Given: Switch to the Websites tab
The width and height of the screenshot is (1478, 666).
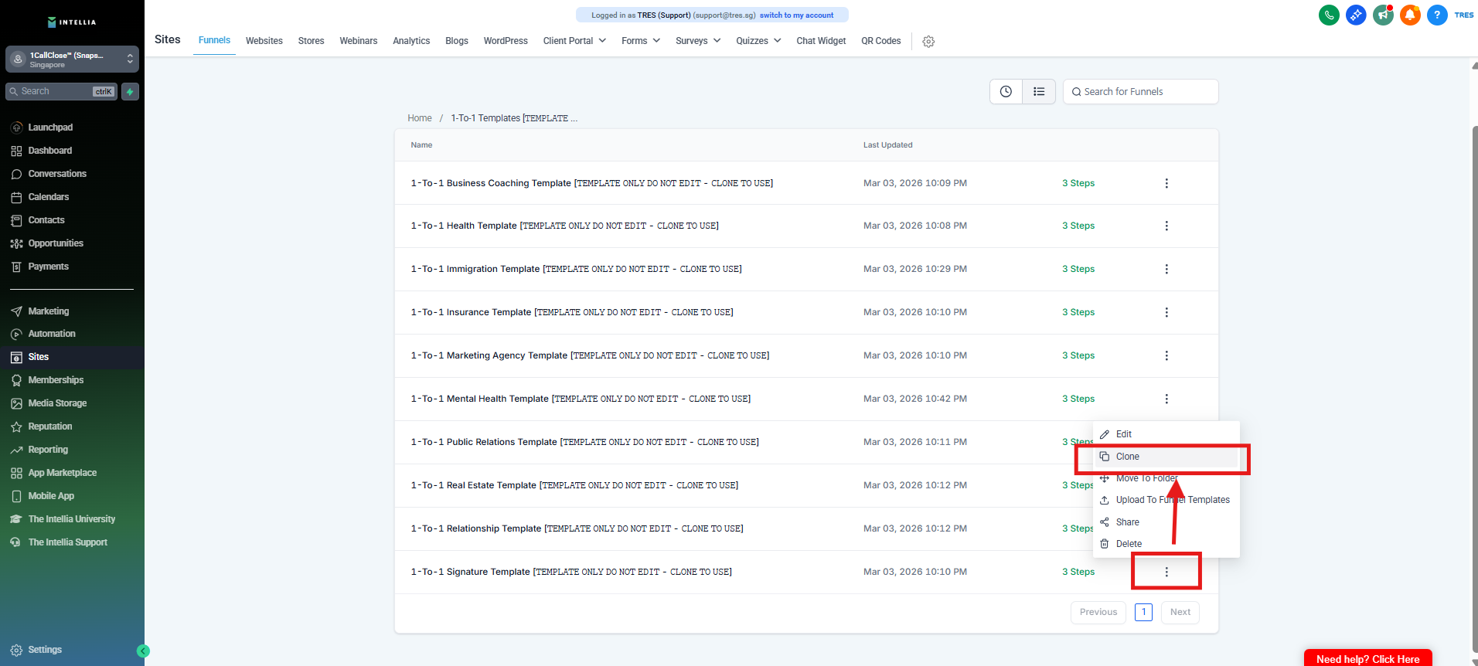Looking at the screenshot, I should 264,41.
